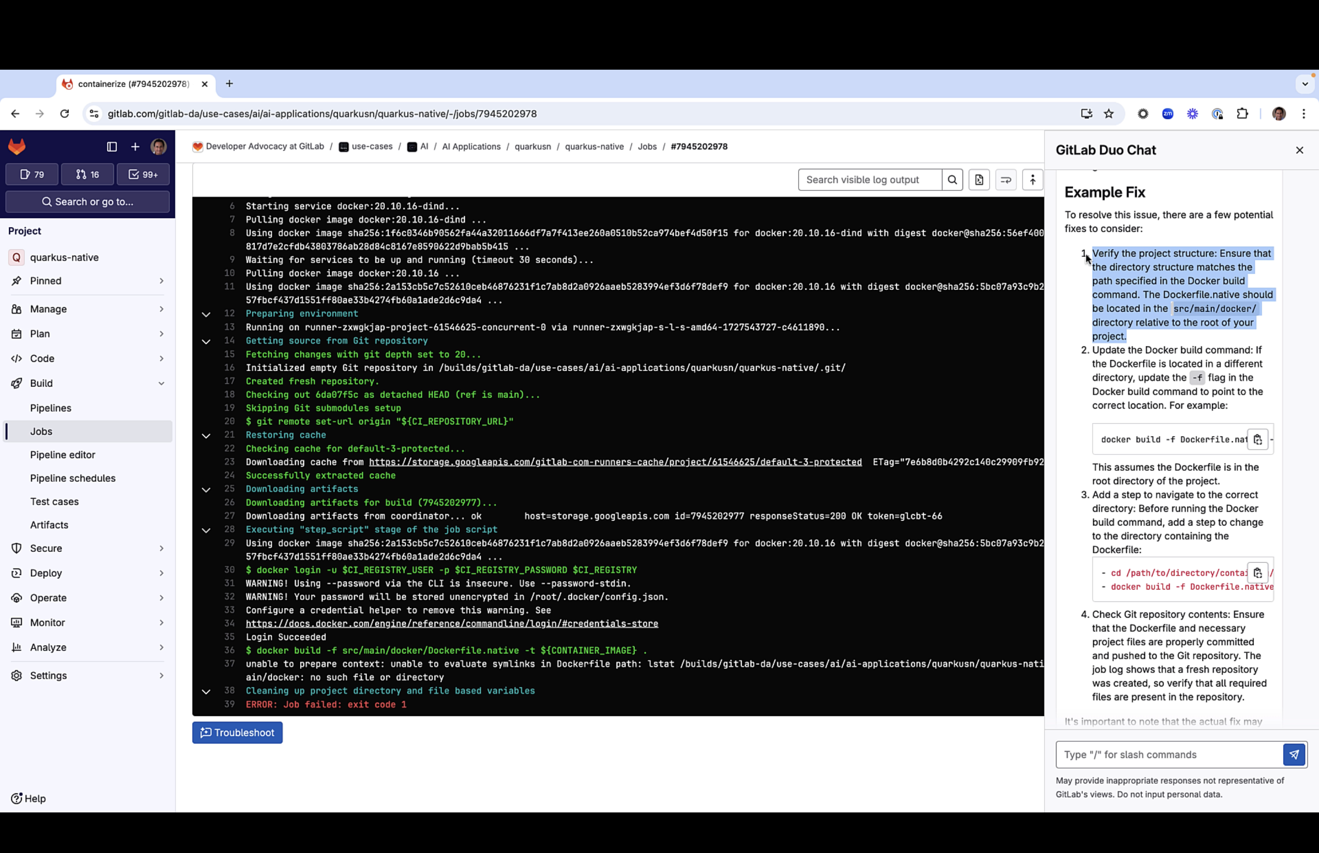The height and width of the screenshot is (853, 1319).
Task: View site information icon in address bar
Action: [94, 113]
